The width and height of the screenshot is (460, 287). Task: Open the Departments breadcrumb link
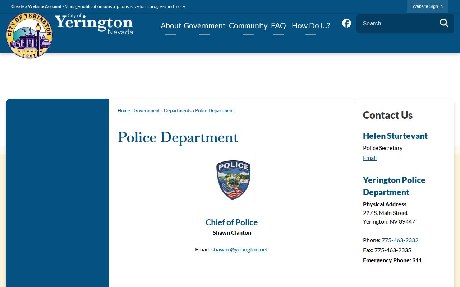point(178,110)
